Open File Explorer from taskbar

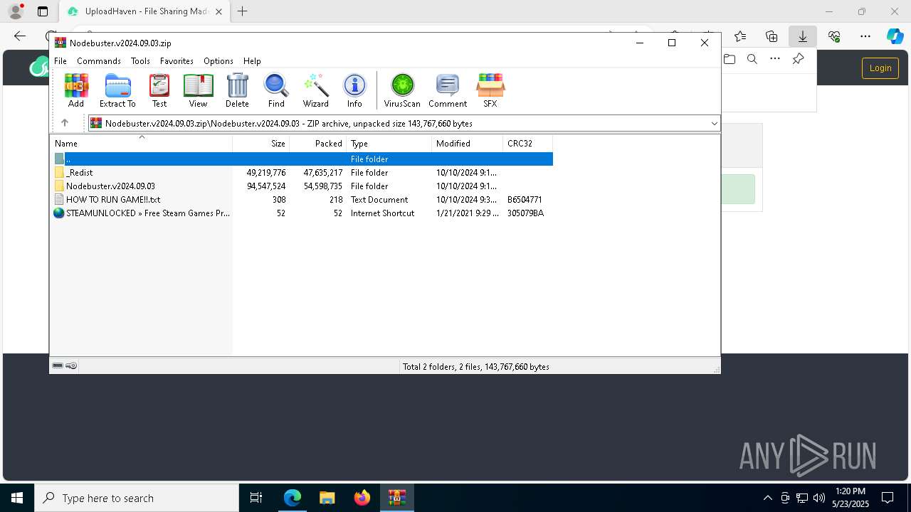point(327,498)
